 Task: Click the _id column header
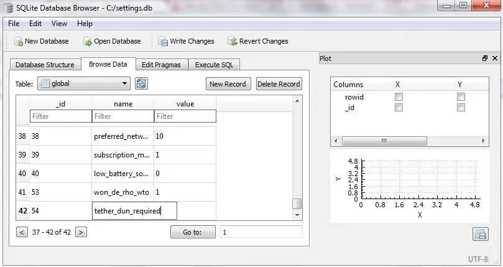pos(61,104)
